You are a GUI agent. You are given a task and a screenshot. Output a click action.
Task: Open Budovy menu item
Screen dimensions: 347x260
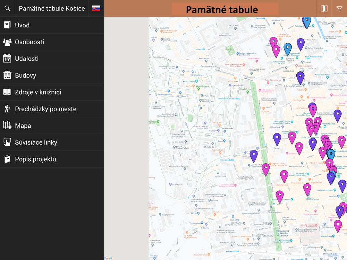click(x=52, y=75)
